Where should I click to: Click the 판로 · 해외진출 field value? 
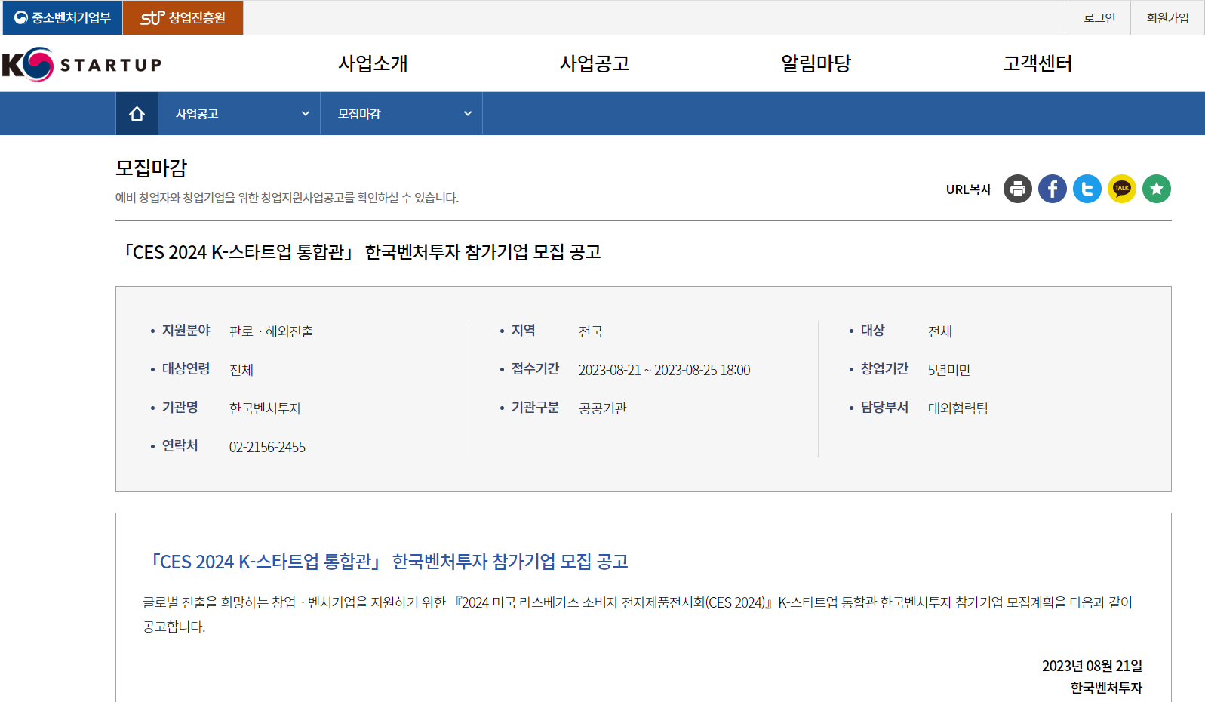[x=271, y=331]
